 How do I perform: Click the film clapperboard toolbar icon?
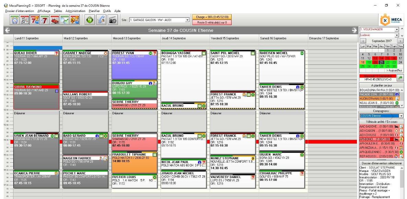(112, 20)
